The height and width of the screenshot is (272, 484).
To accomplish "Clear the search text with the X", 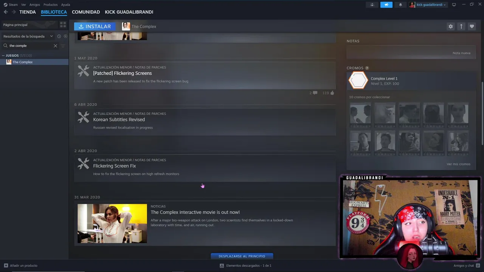I will click(x=55, y=46).
